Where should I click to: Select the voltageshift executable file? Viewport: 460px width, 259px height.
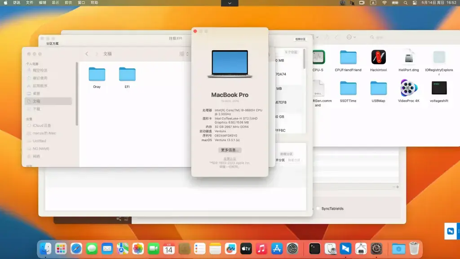click(439, 88)
